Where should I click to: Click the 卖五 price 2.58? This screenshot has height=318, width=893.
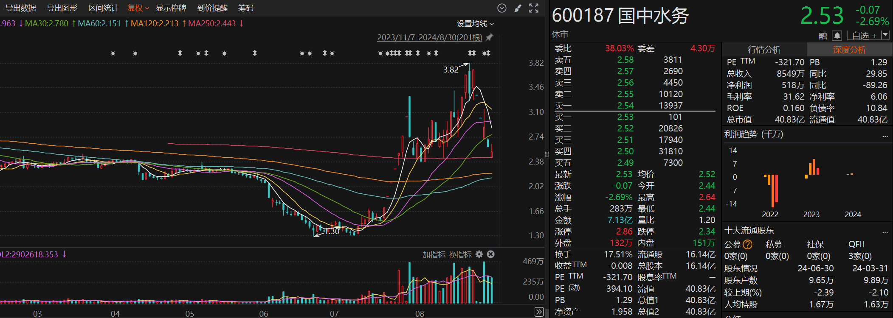(625, 60)
